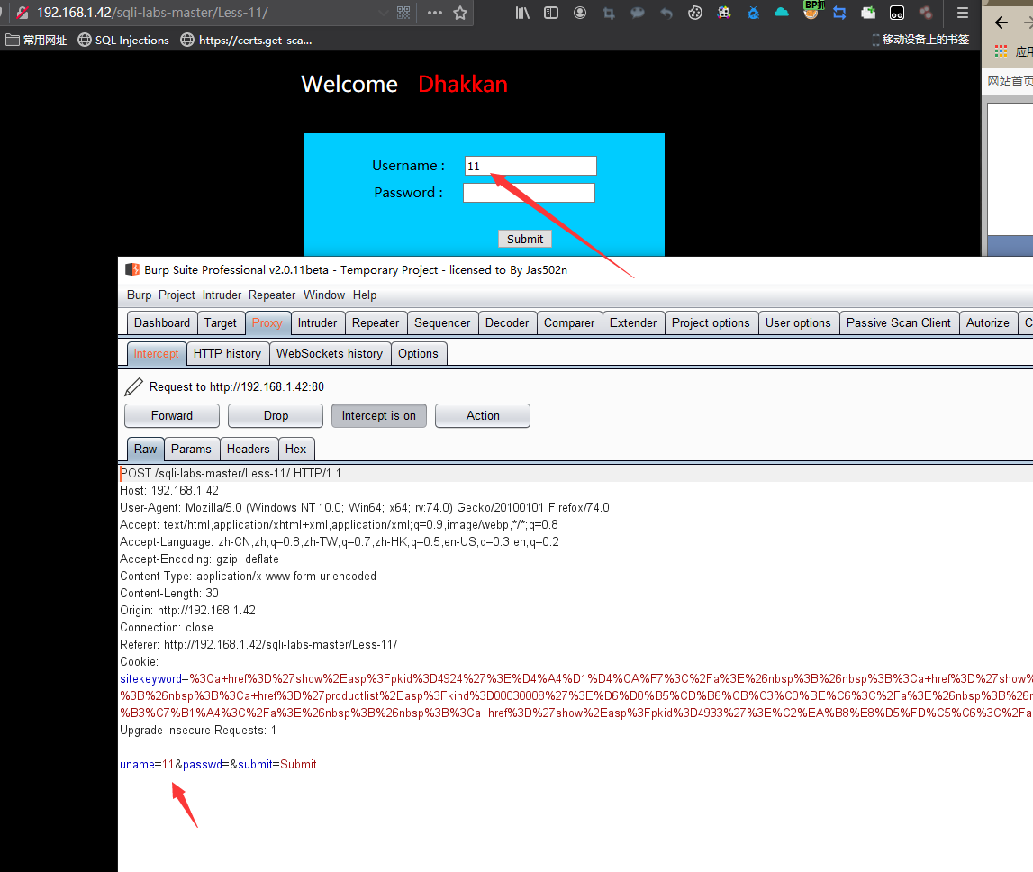The height and width of the screenshot is (872, 1033).
Task: Switch to the Dashboard tab
Action: pyautogui.click(x=162, y=323)
